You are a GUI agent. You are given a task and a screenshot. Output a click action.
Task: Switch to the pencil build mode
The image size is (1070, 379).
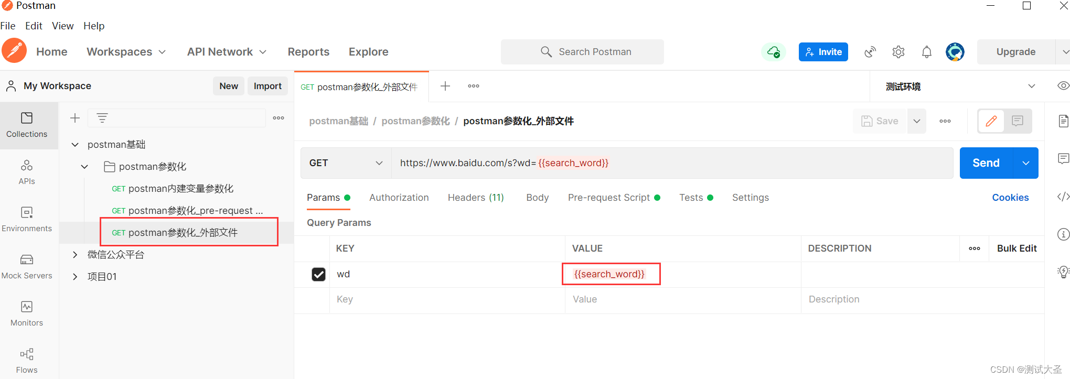click(991, 121)
